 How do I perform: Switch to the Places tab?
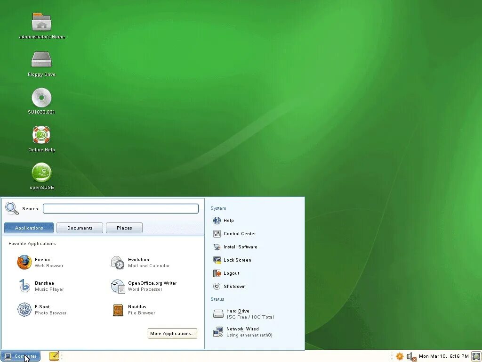pos(124,228)
